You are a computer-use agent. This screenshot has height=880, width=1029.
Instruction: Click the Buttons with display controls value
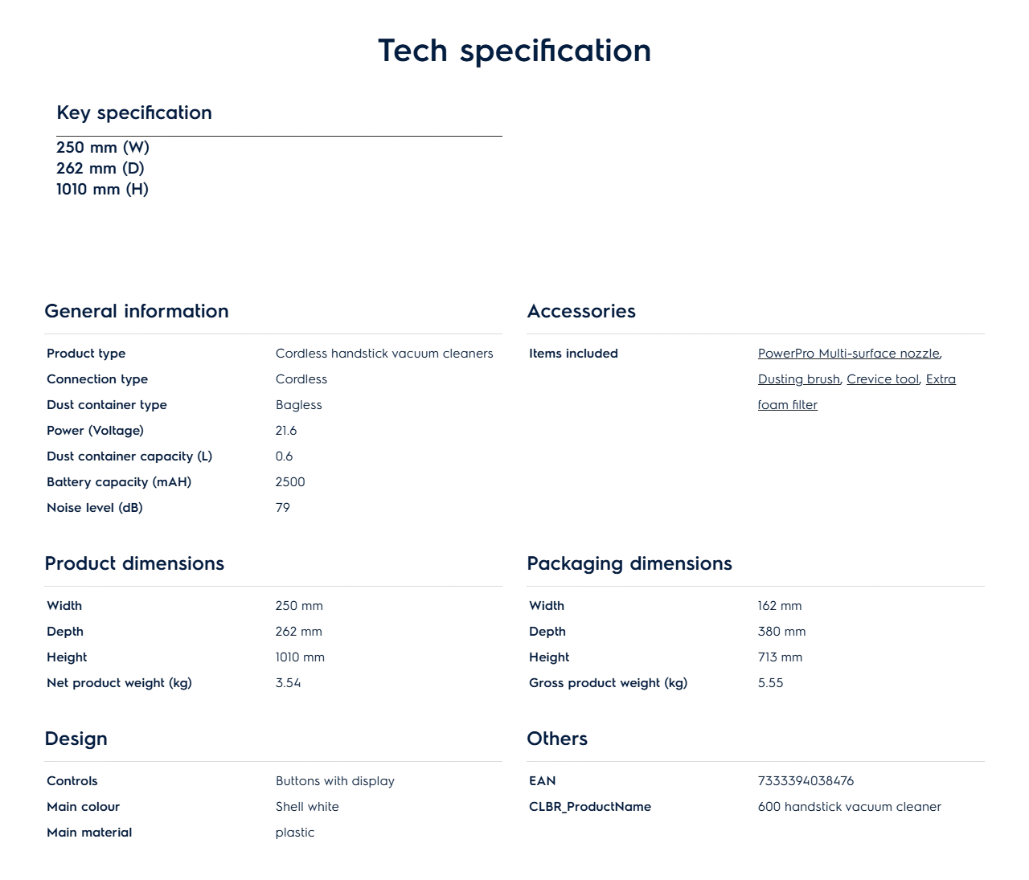(335, 781)
